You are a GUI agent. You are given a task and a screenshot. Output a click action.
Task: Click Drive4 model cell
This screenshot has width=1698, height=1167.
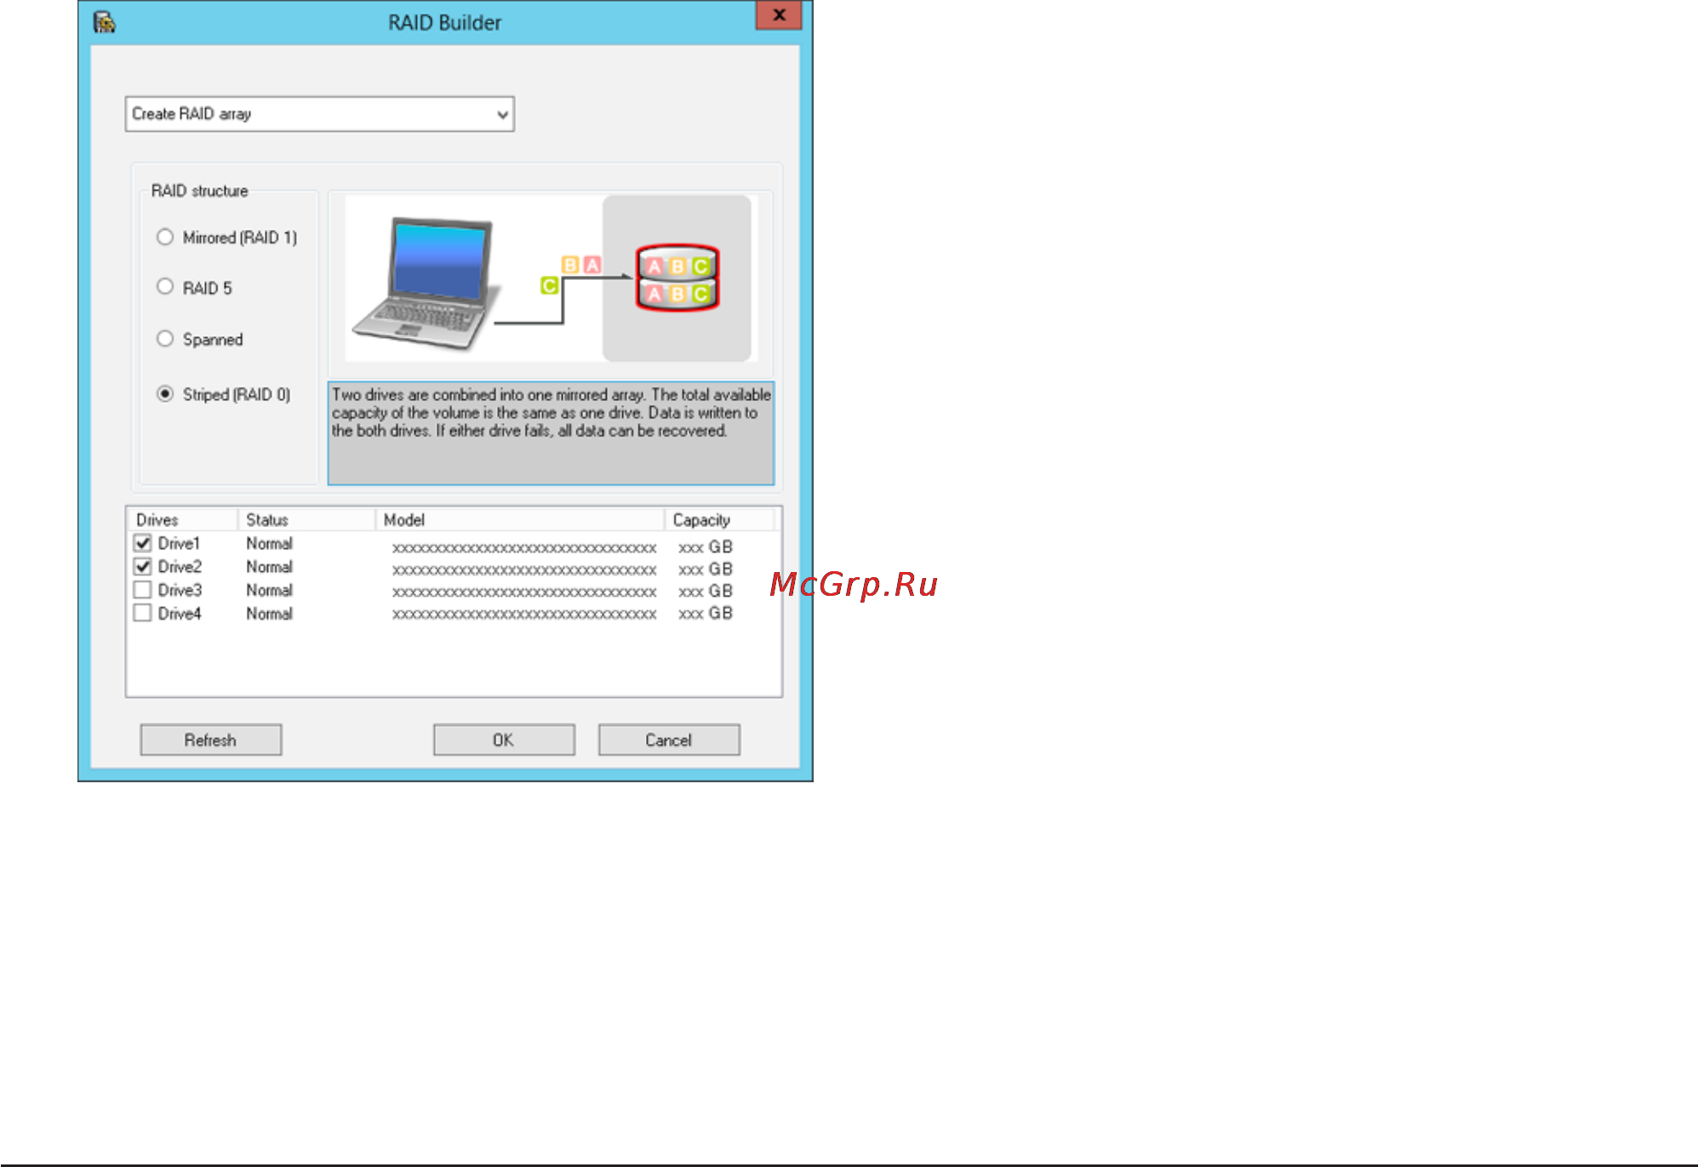pyautogui.click(x=524, y=614)
